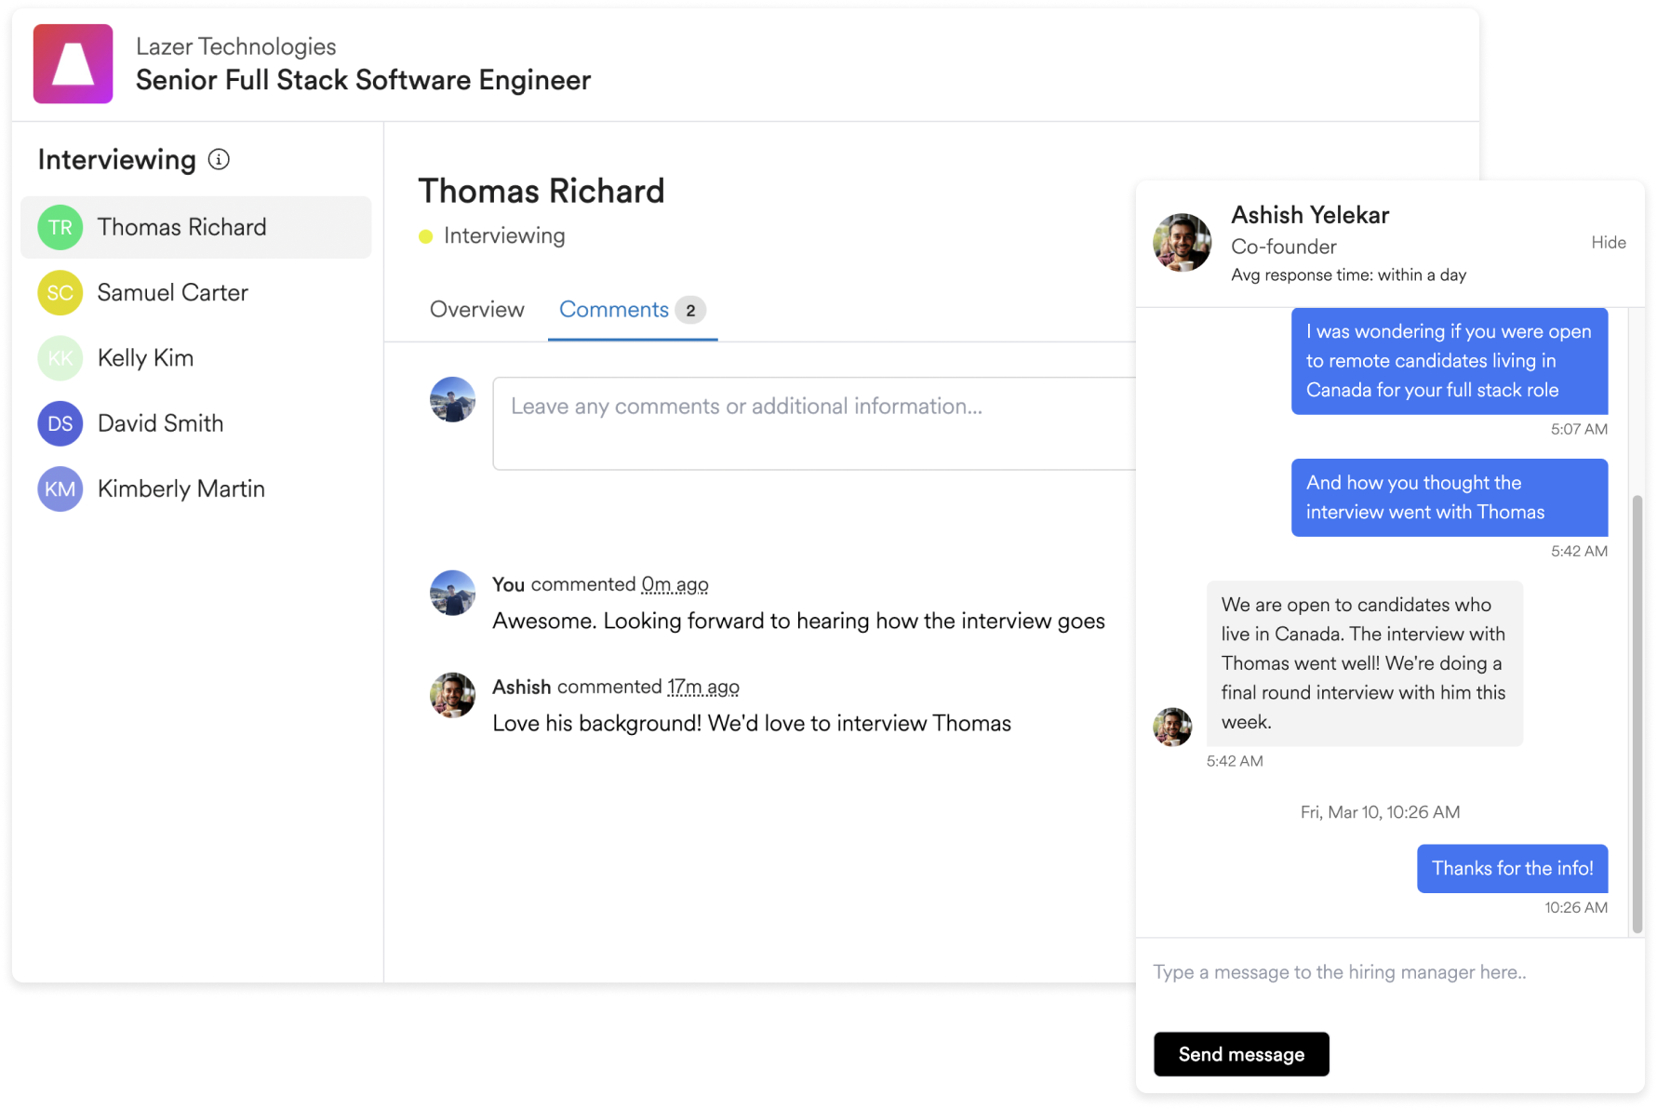This screenshot has width=1657, height=1109.
Task: Select David Smith's DS avatar
Action: point(60,423)
